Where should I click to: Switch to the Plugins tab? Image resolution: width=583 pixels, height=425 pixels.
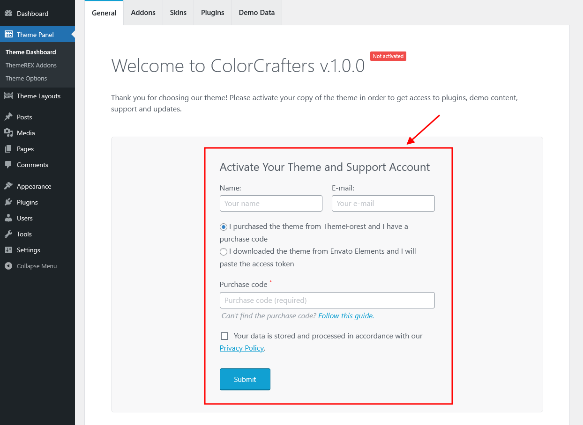click(213, 13)
